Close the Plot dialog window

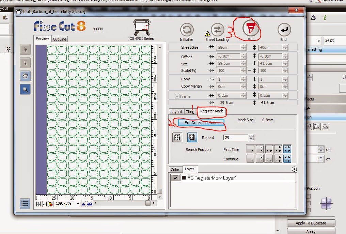[x=296, y=10]
